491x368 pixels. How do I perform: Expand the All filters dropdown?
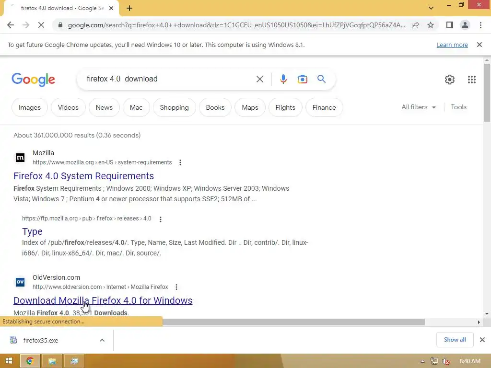tap(419, 107)
